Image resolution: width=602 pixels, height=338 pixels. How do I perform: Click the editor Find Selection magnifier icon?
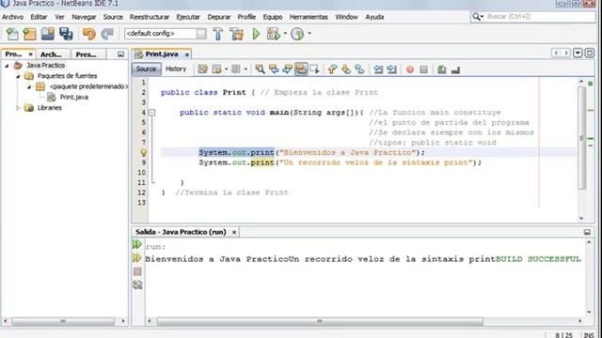click(x=260, y=69)
